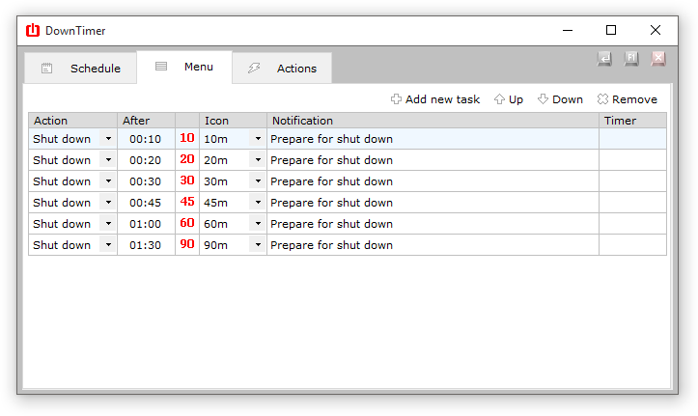Screen dimensions: 698x416
Task: Click the Enter key icon button
Action: (x=605, y=59)
